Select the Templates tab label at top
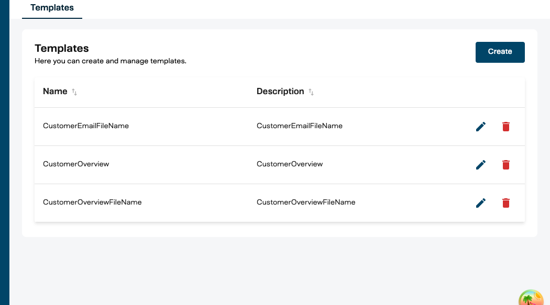550x305 pixels. [52, 8]
